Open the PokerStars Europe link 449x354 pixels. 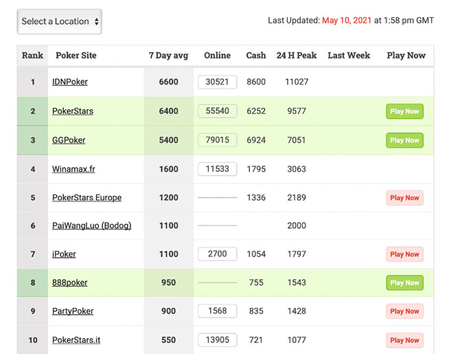[87, 198]
